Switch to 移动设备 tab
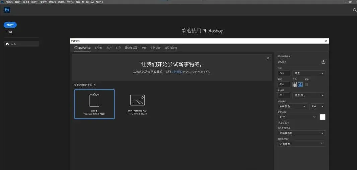Screen dimensions: 357x170 (x=155, y=48)
